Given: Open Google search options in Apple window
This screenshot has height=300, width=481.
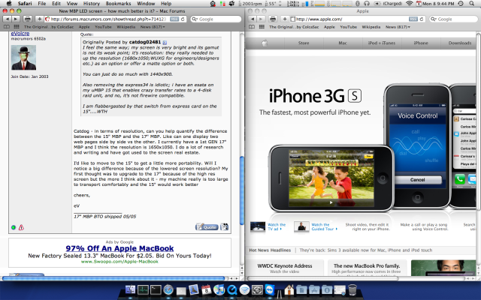Looking at the screenshot, I should (x=433, y=19).
